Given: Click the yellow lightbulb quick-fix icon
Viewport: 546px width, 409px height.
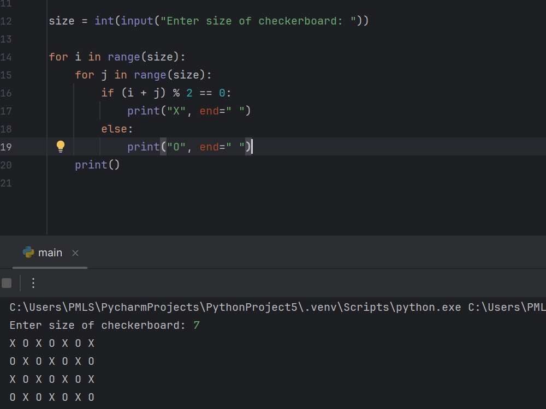Looking at the screenshot, I should tap(61, 146).
